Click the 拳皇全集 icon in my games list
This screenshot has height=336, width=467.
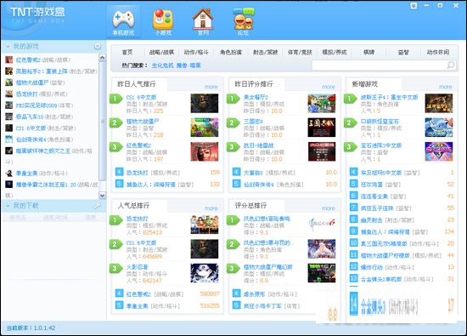click(9, 173)
